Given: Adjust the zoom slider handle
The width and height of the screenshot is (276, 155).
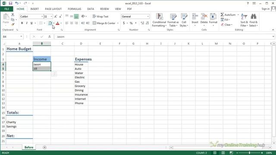Looking at the screenshot, I should (249, 153).
